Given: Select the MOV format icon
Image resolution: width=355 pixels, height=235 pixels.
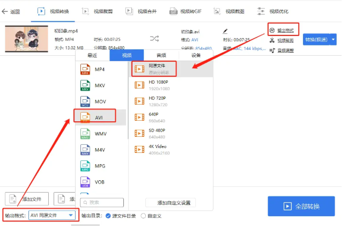Looking at the screenshot, I should (x=85, y=101).
